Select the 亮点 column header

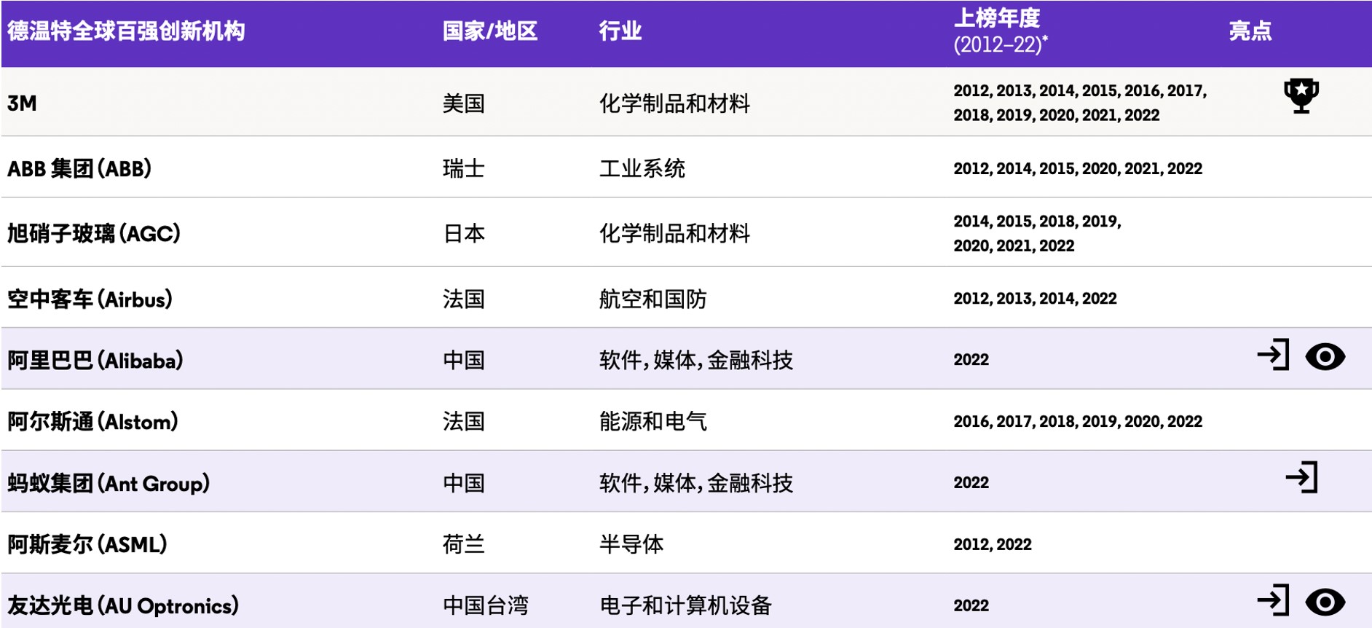coord(1250,31)
